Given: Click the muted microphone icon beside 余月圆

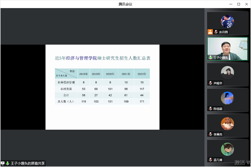Looking at the screenshot, I should pos(215,32).
